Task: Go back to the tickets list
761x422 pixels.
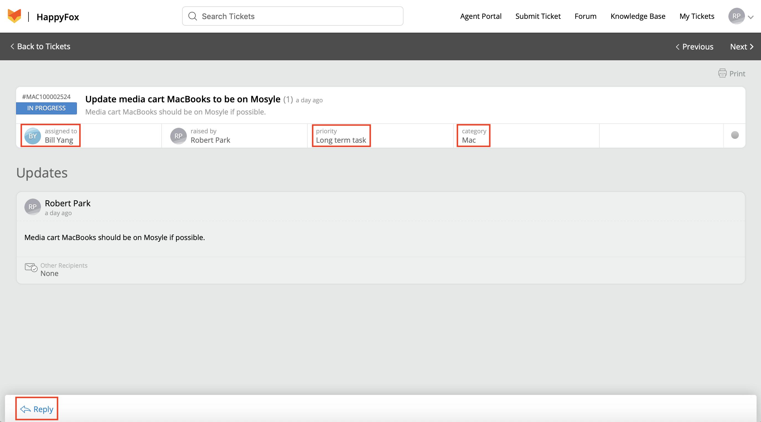Action: [x=40, y=46]
